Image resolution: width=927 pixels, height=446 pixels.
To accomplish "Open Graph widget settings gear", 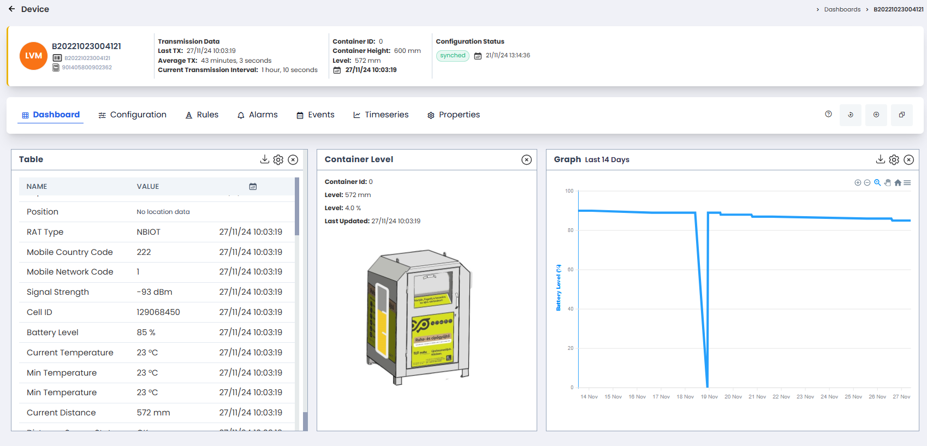I will pyautogui.click(x=894, y=159).
